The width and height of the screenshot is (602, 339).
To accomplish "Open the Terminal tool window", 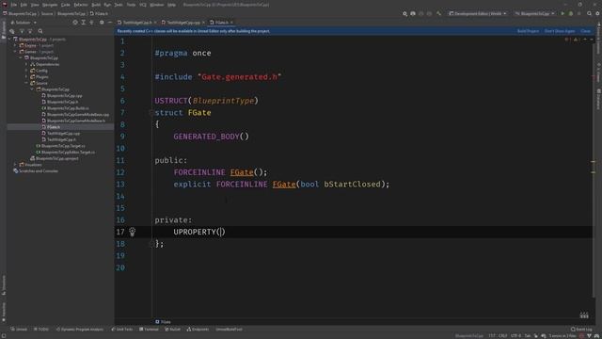I will tap(149, 330).
